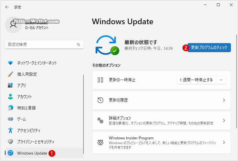
Task: Click 最新の状態です status text
Action: (141, 42)
